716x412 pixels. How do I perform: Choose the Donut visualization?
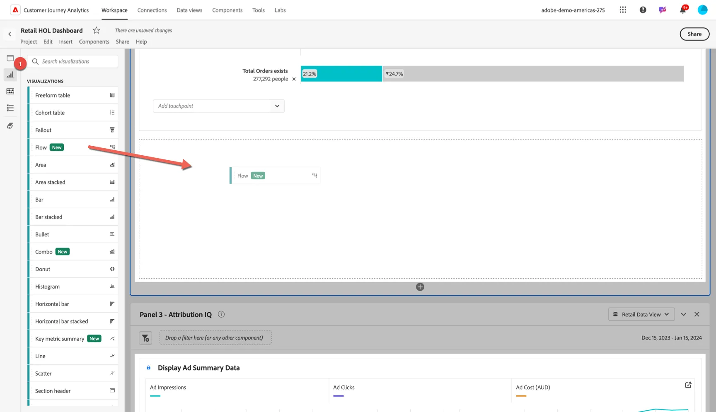[x=73, y=269]
